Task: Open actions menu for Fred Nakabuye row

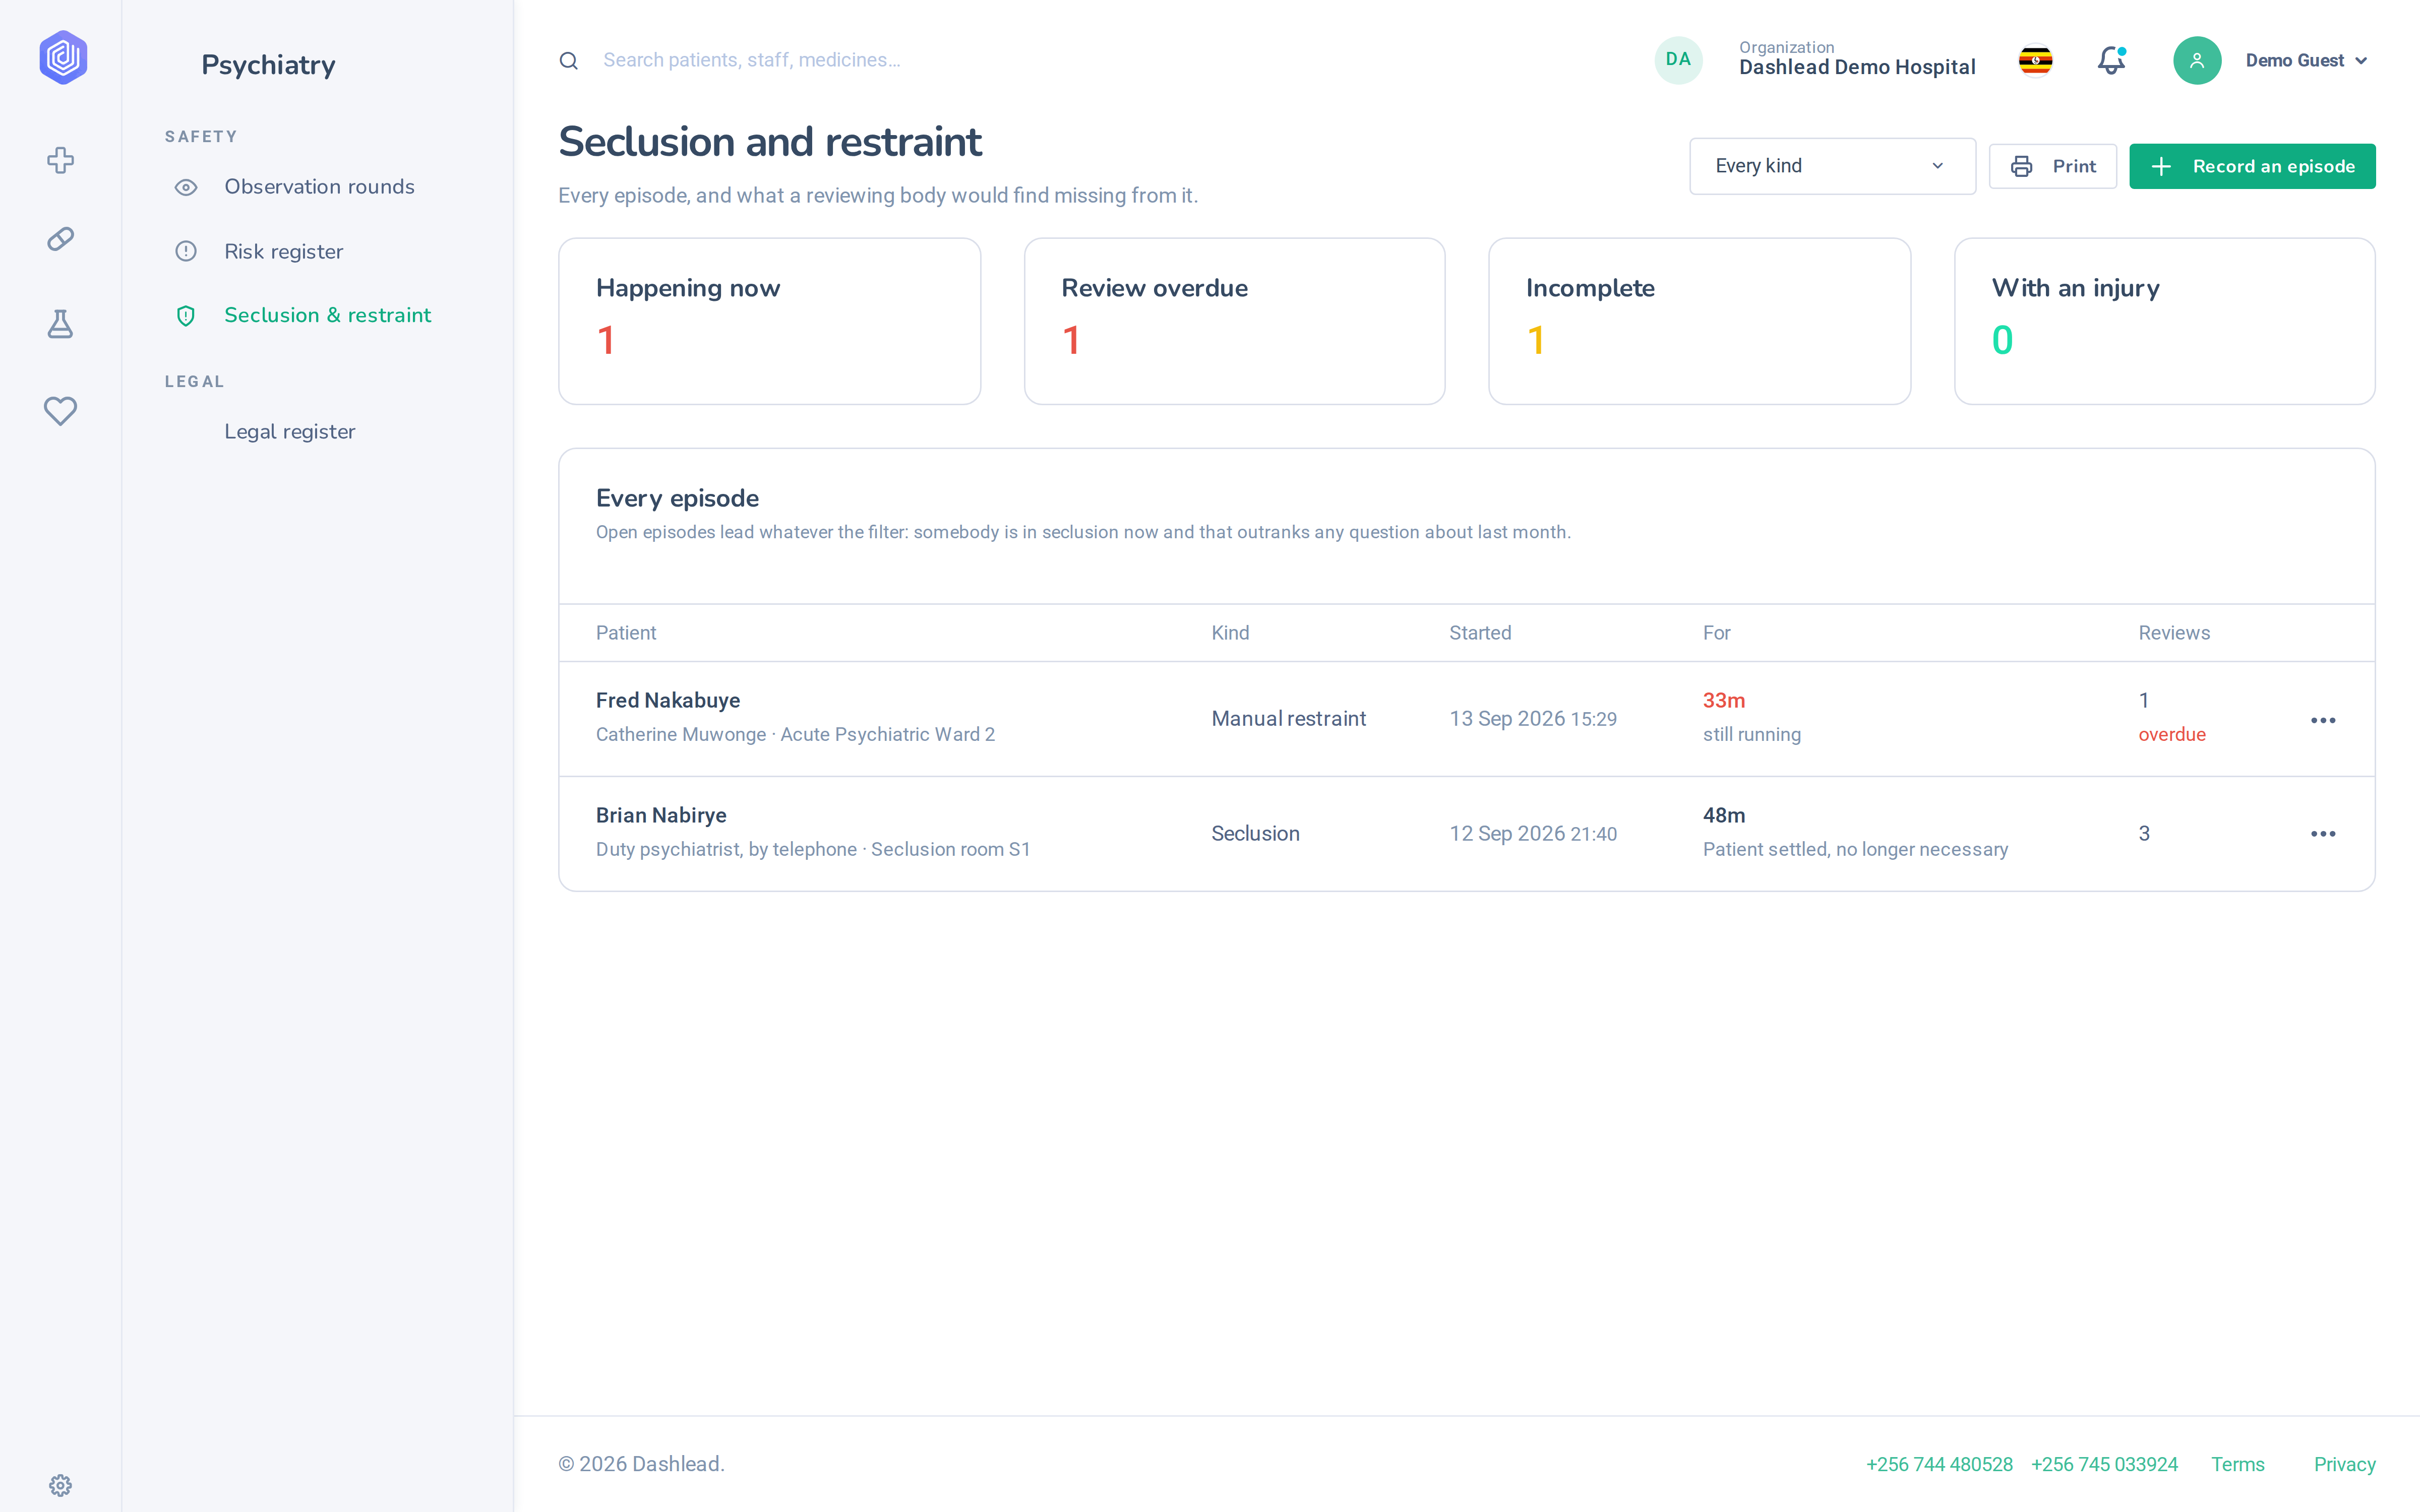Action: pyautogui.click(x=2323, y=720)
